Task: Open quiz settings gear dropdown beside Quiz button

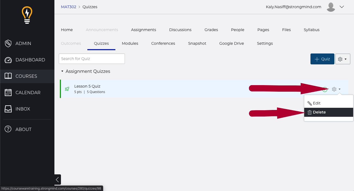Action: pos(343,59)
